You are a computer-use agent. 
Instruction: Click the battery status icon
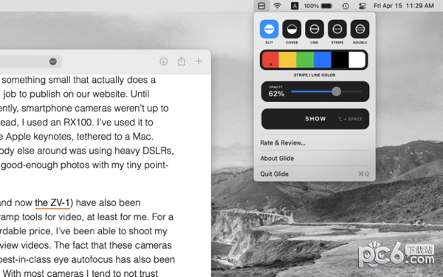(x=327, y=6)
